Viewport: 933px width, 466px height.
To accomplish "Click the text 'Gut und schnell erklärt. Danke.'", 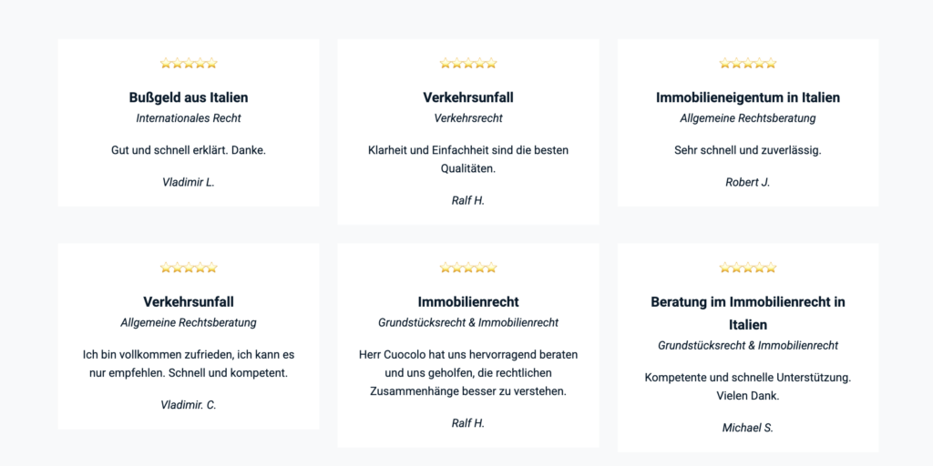I will point(189,150).
